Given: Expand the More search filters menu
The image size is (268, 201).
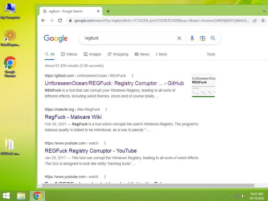Looking at the screenshot, I should [x=161, y=54].
